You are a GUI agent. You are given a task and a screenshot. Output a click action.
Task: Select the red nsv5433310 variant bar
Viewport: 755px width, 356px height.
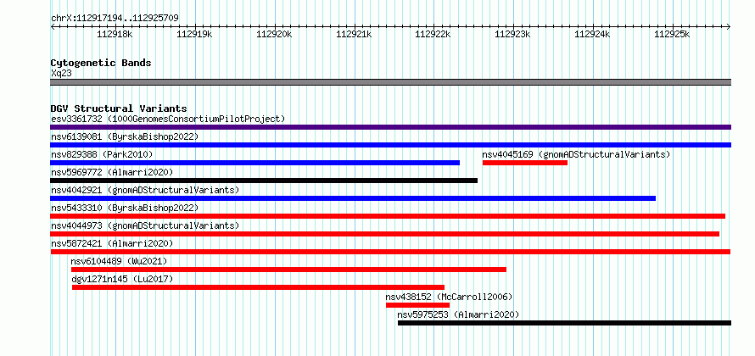coord(388,216)
